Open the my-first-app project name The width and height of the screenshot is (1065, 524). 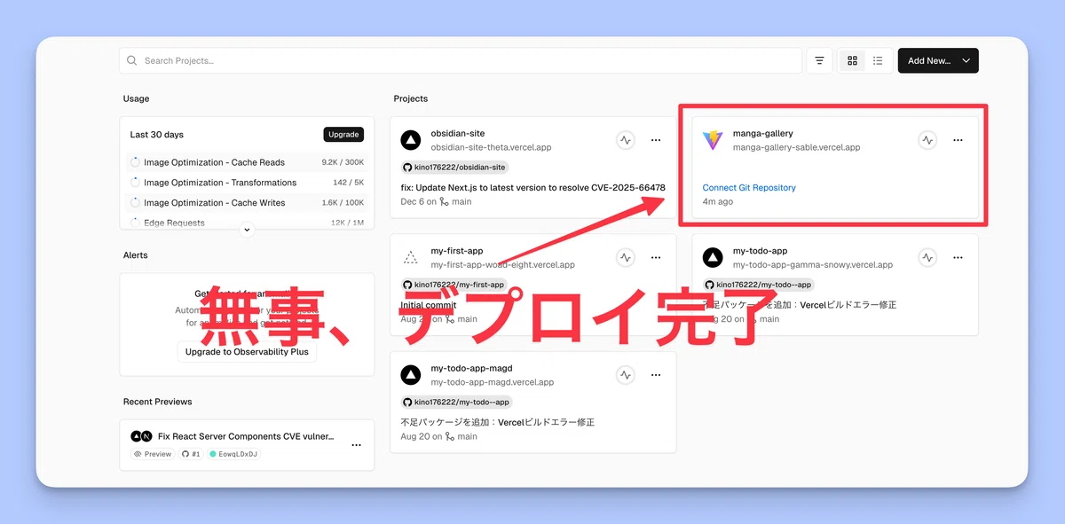pos(457,251)
